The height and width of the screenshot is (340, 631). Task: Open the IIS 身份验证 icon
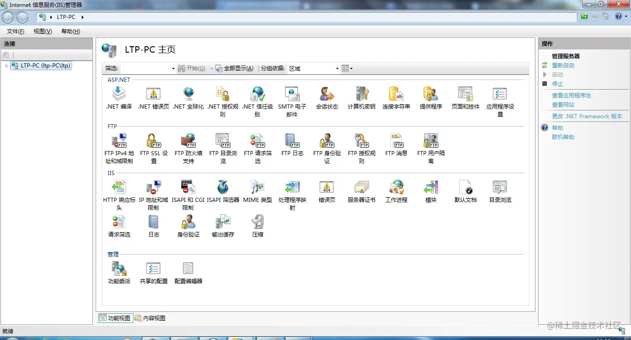[x=188, y=222]
